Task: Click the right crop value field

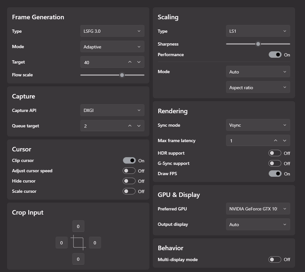Action: click(95, 242)
